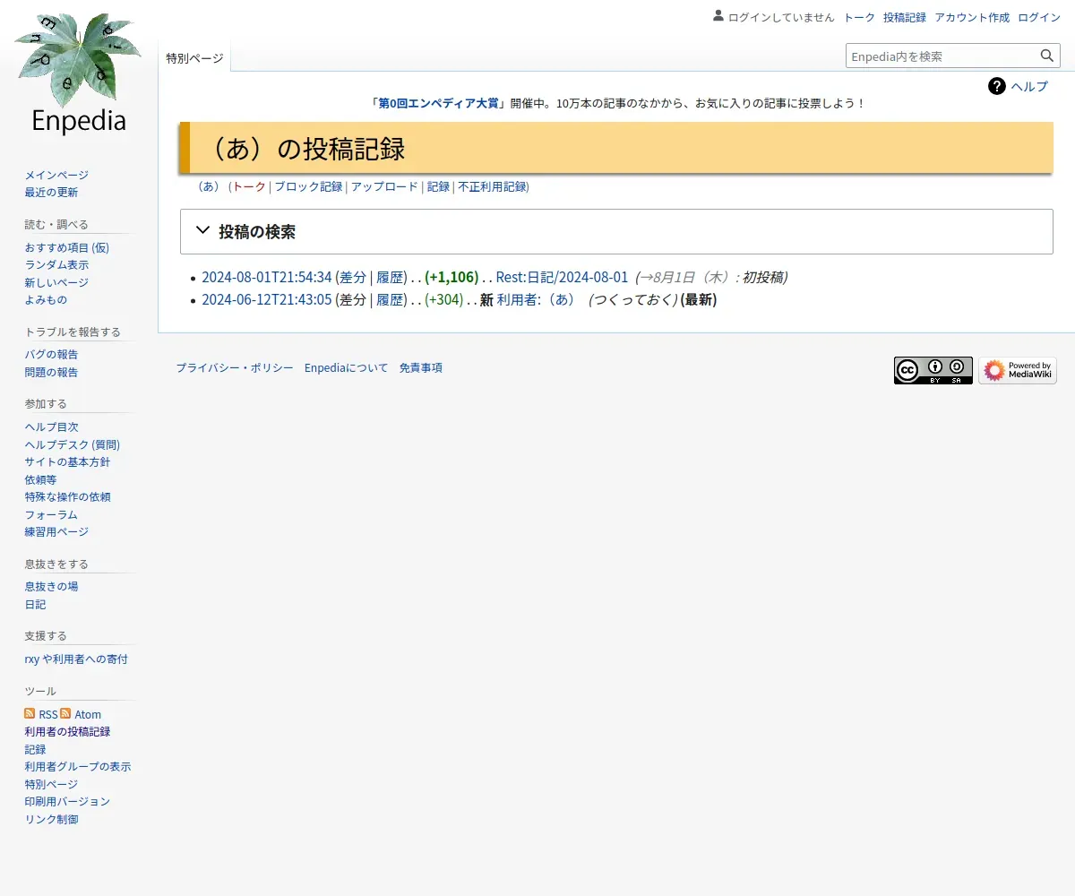Open プライバシー・ポリシー footer link
1075x896 pixels.
click(235, 367)
